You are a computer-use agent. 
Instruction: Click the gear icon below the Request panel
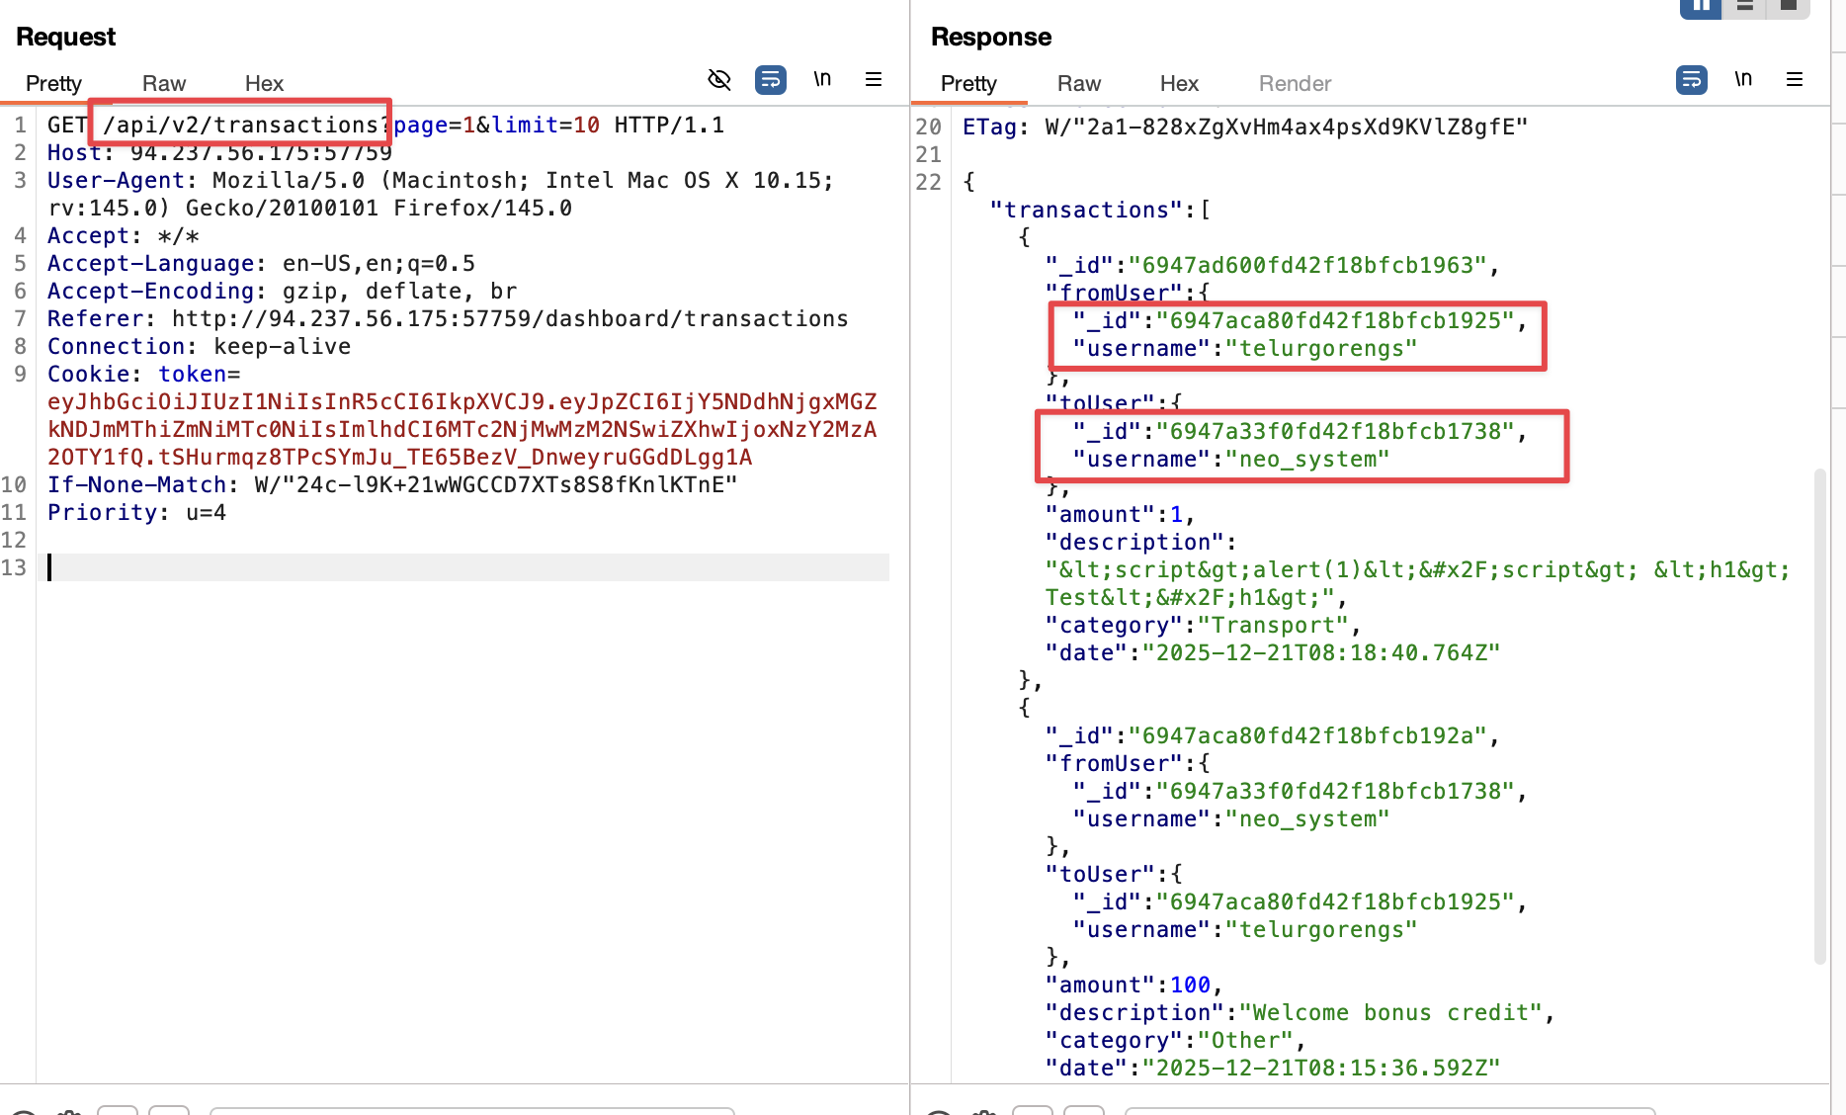[69, 1111]
